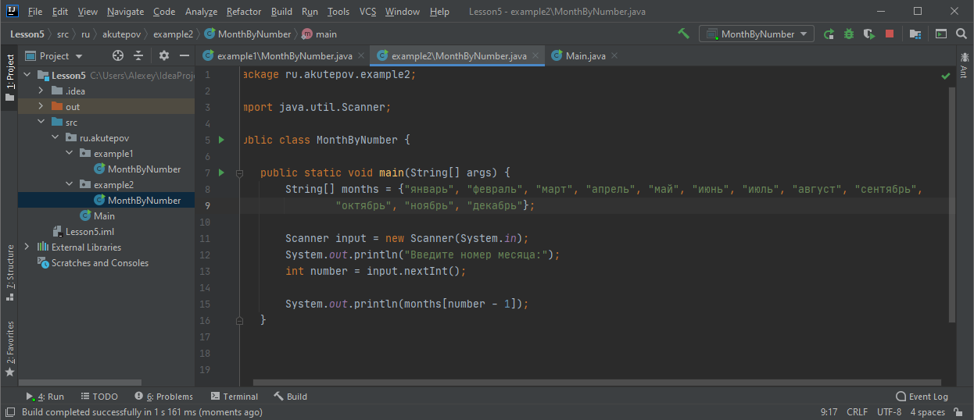Image resolution: width=974 pixels, height=420 pixels.
Task: Click tool windows quick-access icon in status bar
Action: click(10, 412)
